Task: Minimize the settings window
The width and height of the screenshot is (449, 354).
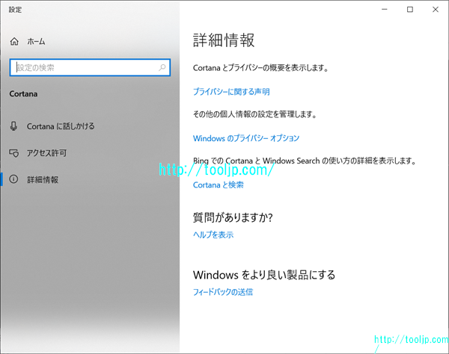Action: click(x=385, y=10)
